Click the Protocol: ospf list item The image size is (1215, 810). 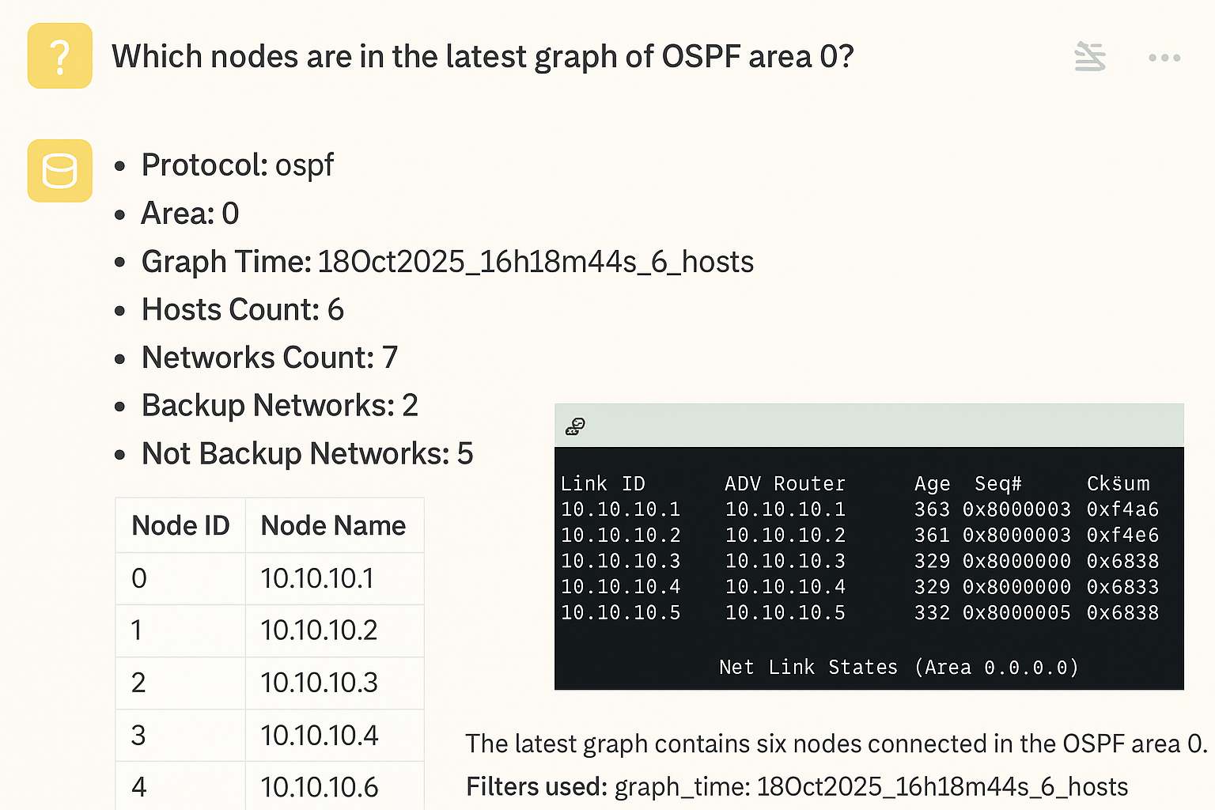(237, 165)
